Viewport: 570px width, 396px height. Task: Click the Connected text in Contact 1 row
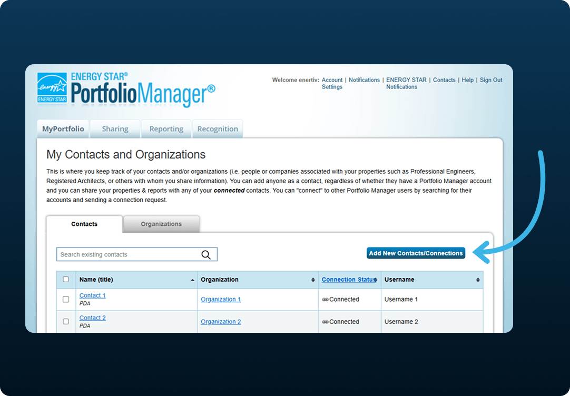click(344, 299)
